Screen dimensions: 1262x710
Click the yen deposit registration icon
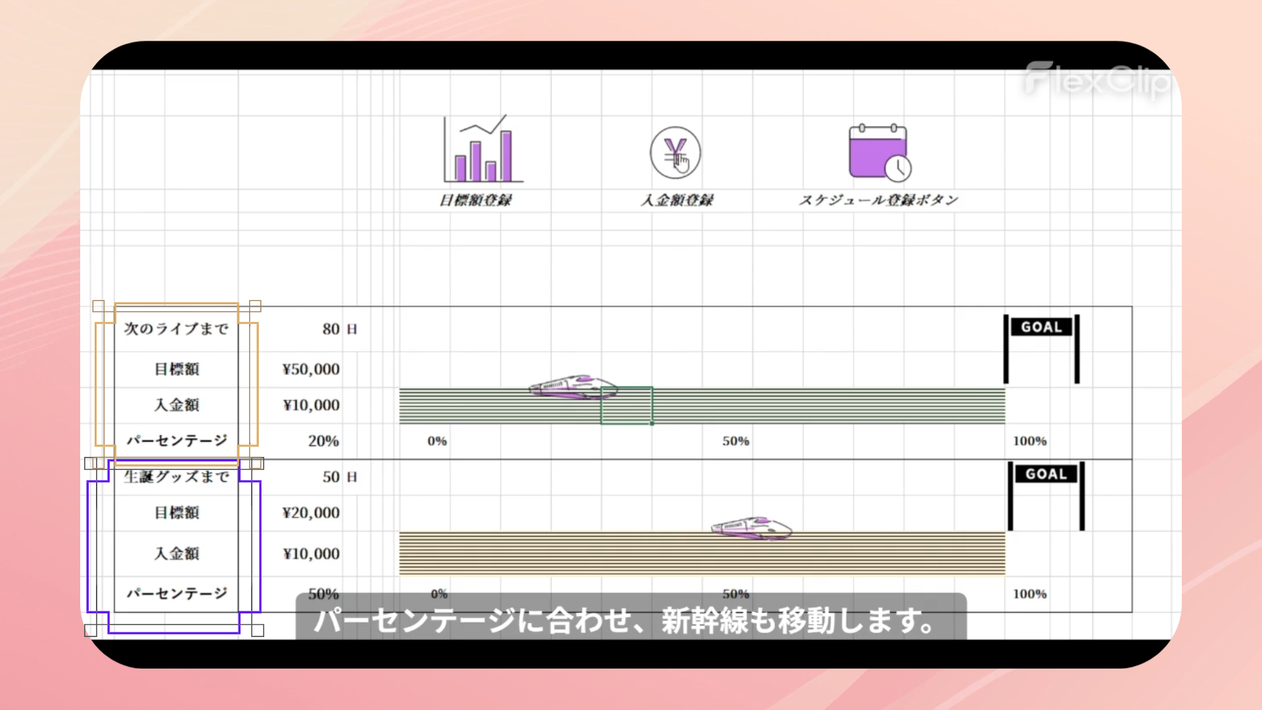(675, 153)
